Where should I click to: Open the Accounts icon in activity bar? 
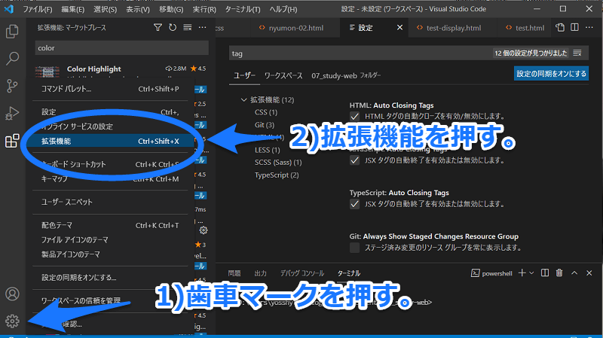pyautogui.click(x=12, y=294)
